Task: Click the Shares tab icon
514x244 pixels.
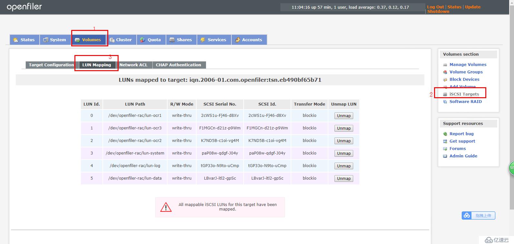Action: (x=172, y=40)
